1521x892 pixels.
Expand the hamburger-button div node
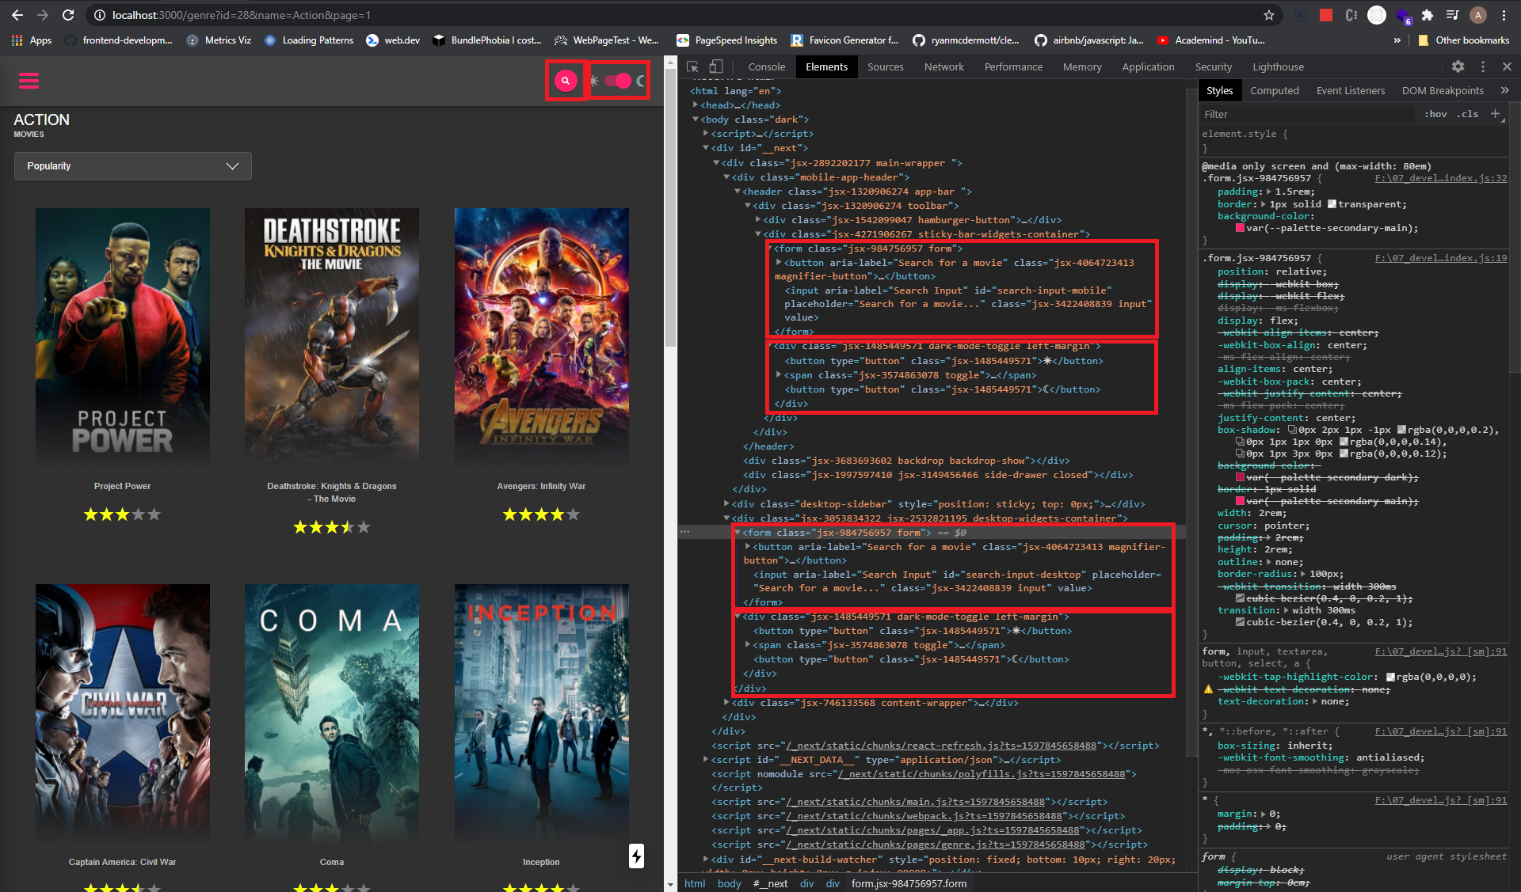[x=758, y=220]
